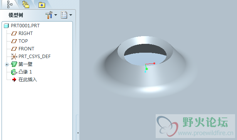Open the Favorites folder tab icon
The height and width of the screenshot is (140, 237).
(42, 5)
